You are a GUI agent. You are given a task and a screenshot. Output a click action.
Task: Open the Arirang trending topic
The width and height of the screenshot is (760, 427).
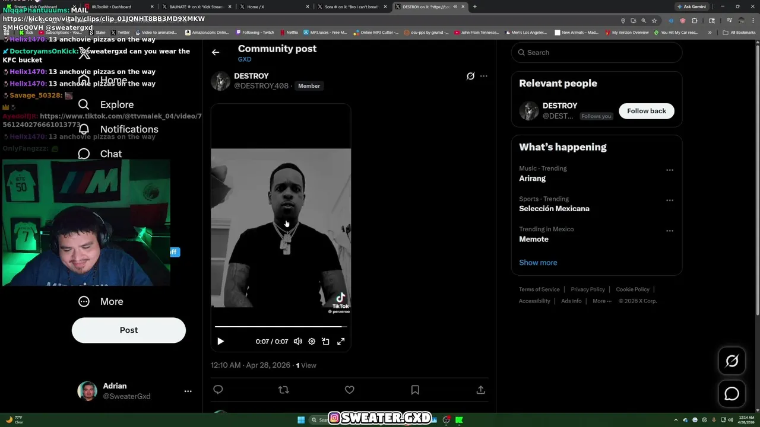[533, 179]
